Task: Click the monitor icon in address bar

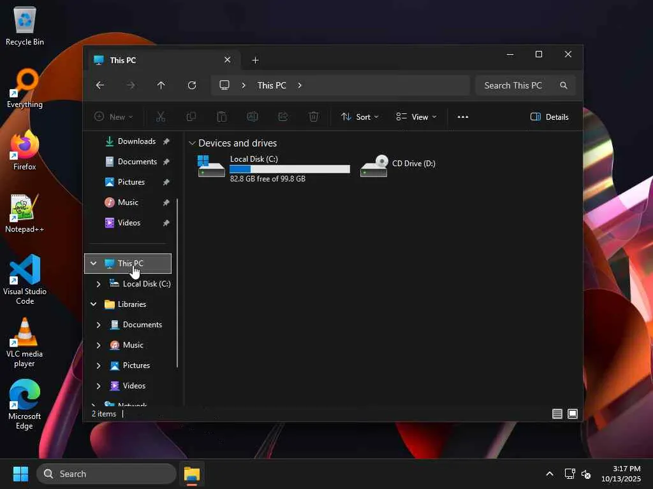Action: point(224,85)
